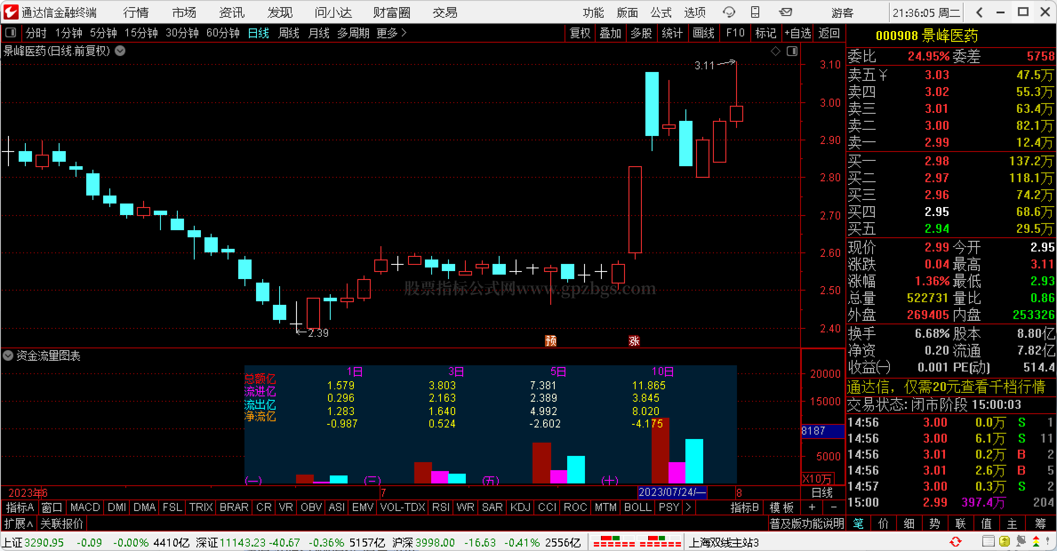Open the 指标A indicator group

(x=20, y=507)
